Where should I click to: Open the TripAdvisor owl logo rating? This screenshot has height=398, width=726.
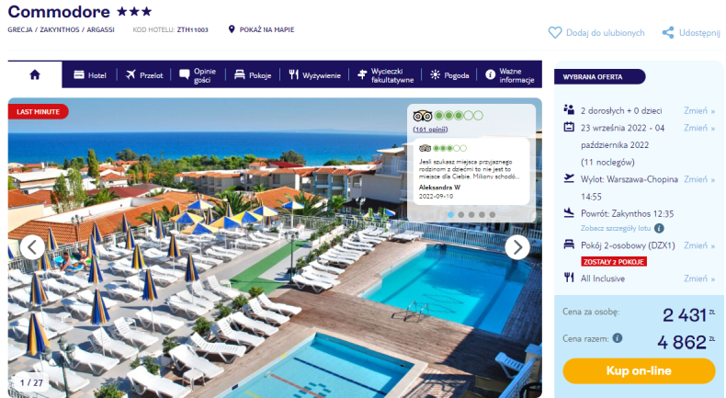click(422, 116)
